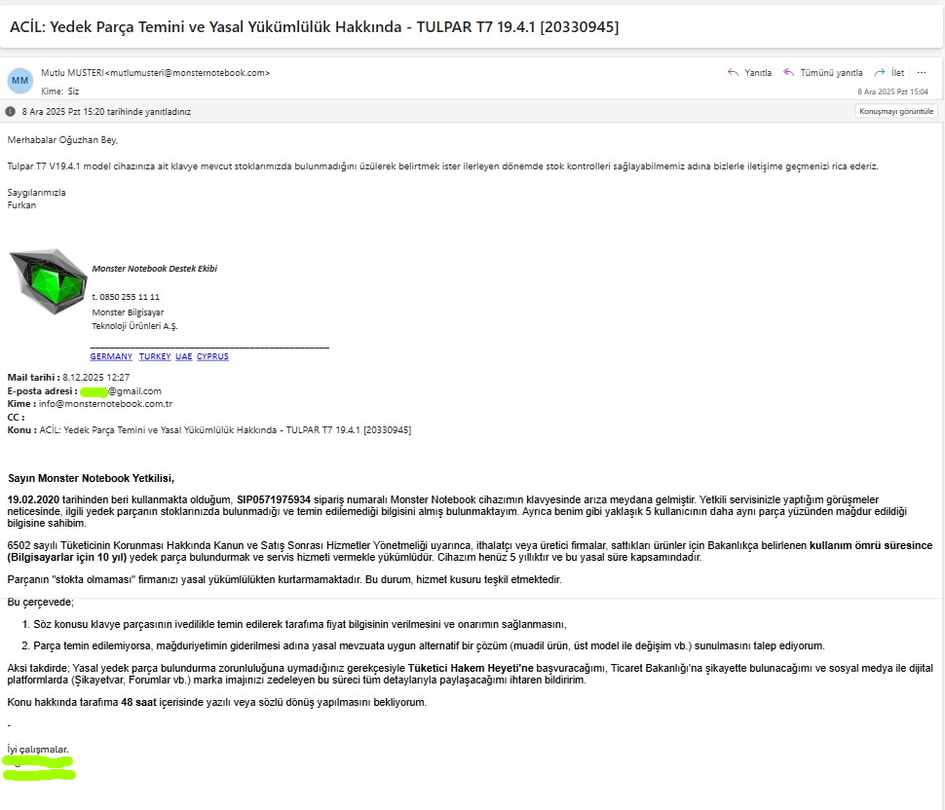Click the Monster Notebook green logo image
The width and height of the screenshot is (945, 810).
tap(48, 281)
